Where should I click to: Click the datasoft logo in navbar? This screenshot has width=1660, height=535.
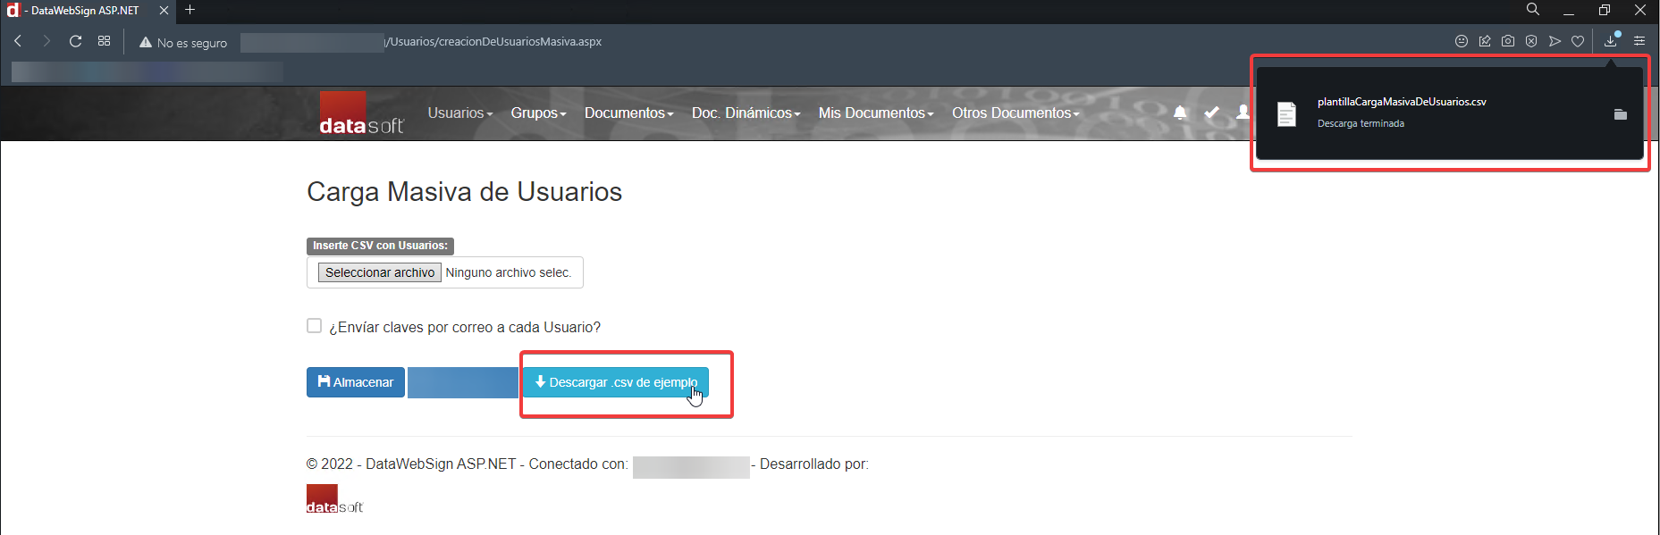(x=361, y=113)
